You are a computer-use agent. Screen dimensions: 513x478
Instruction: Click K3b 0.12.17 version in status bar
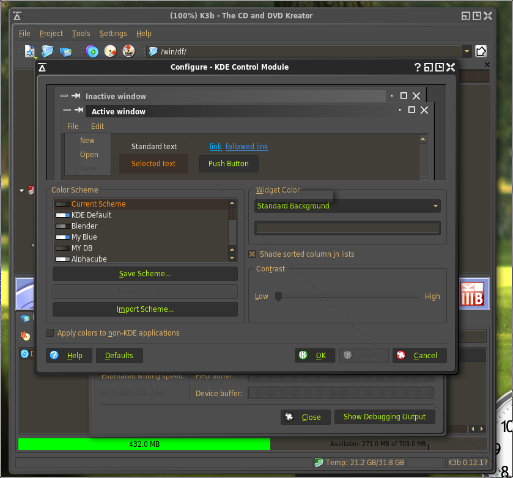[x=468, y=462]
